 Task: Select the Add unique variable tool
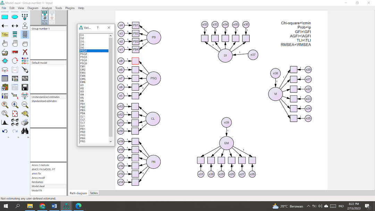coord(25,26)
